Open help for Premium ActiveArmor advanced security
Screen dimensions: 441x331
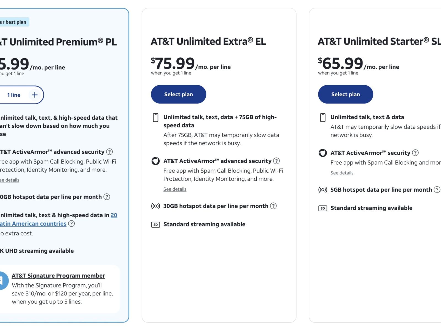click(109, 152)
